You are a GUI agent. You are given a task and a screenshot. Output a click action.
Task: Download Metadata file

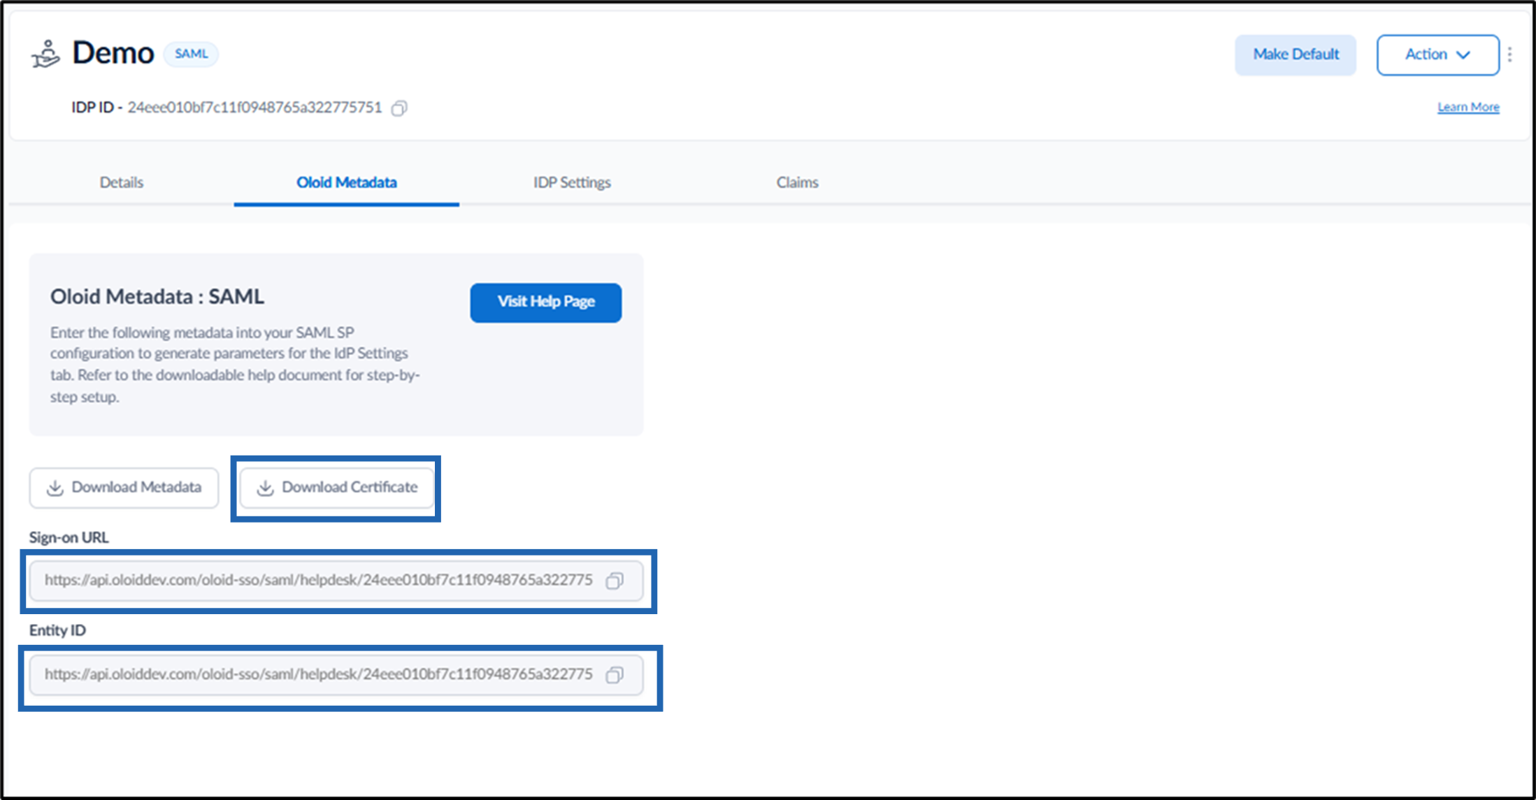pyautogui.click(x=124, y=488)
